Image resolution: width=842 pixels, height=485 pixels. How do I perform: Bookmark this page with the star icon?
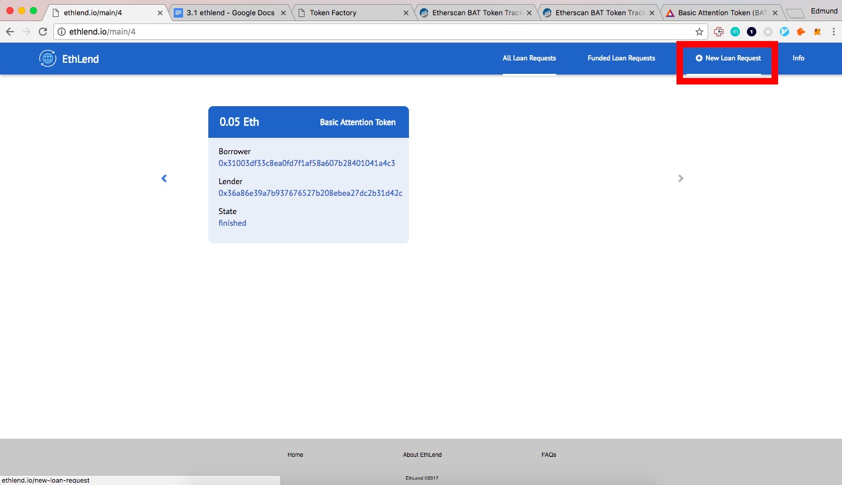699,32
